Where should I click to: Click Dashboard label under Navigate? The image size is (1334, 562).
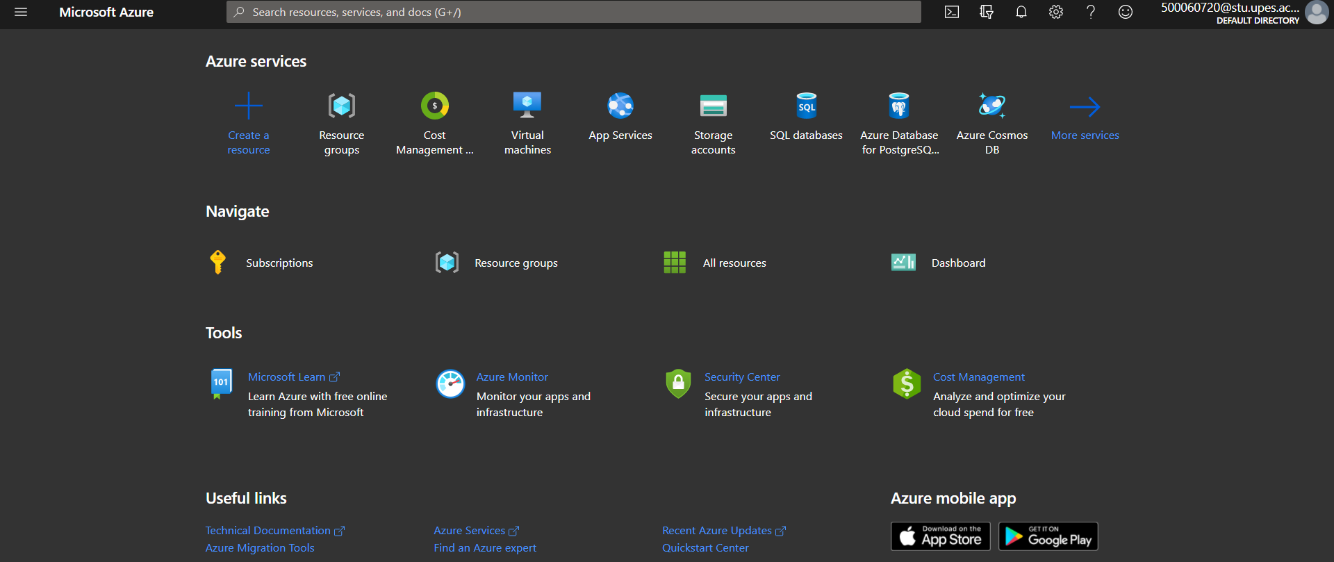[959, 263]
